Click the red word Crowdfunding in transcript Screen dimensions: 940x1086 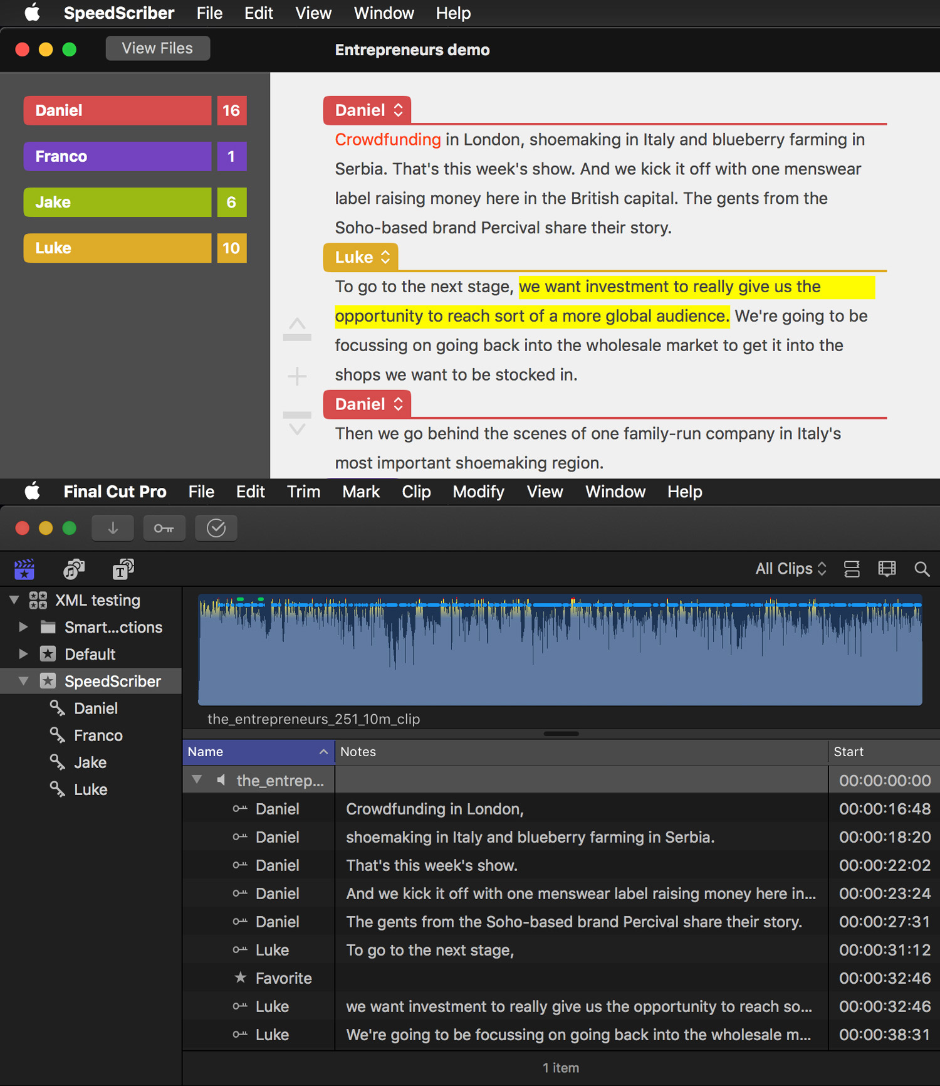click(388, 139)
